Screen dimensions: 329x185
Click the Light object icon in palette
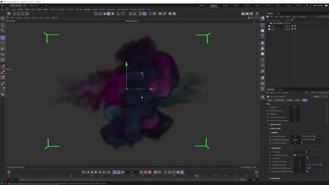click(x=263, y=89)
